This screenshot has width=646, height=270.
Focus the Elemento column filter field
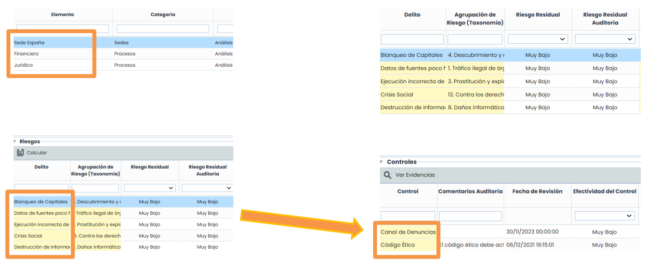pos(62,29)
